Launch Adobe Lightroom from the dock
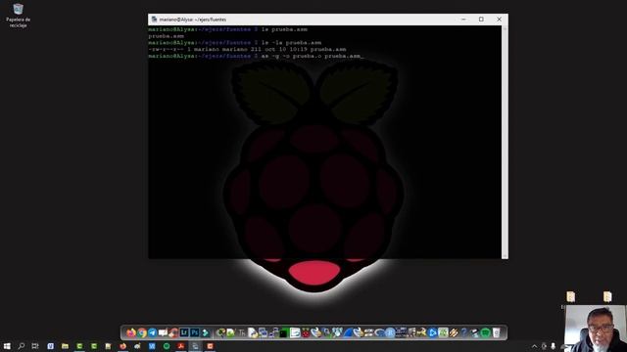This screenshot has height=352, width=627. (x=184, y=332)
